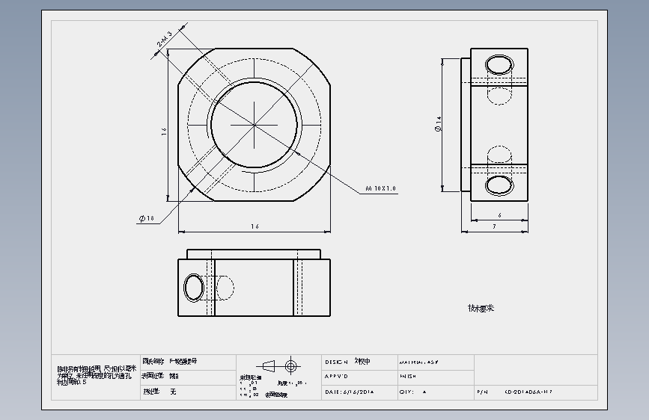Image resolution: width=649 pixels, height=420 pixels.
Task: Click the DATE field in title block
Action: [359, 392]
